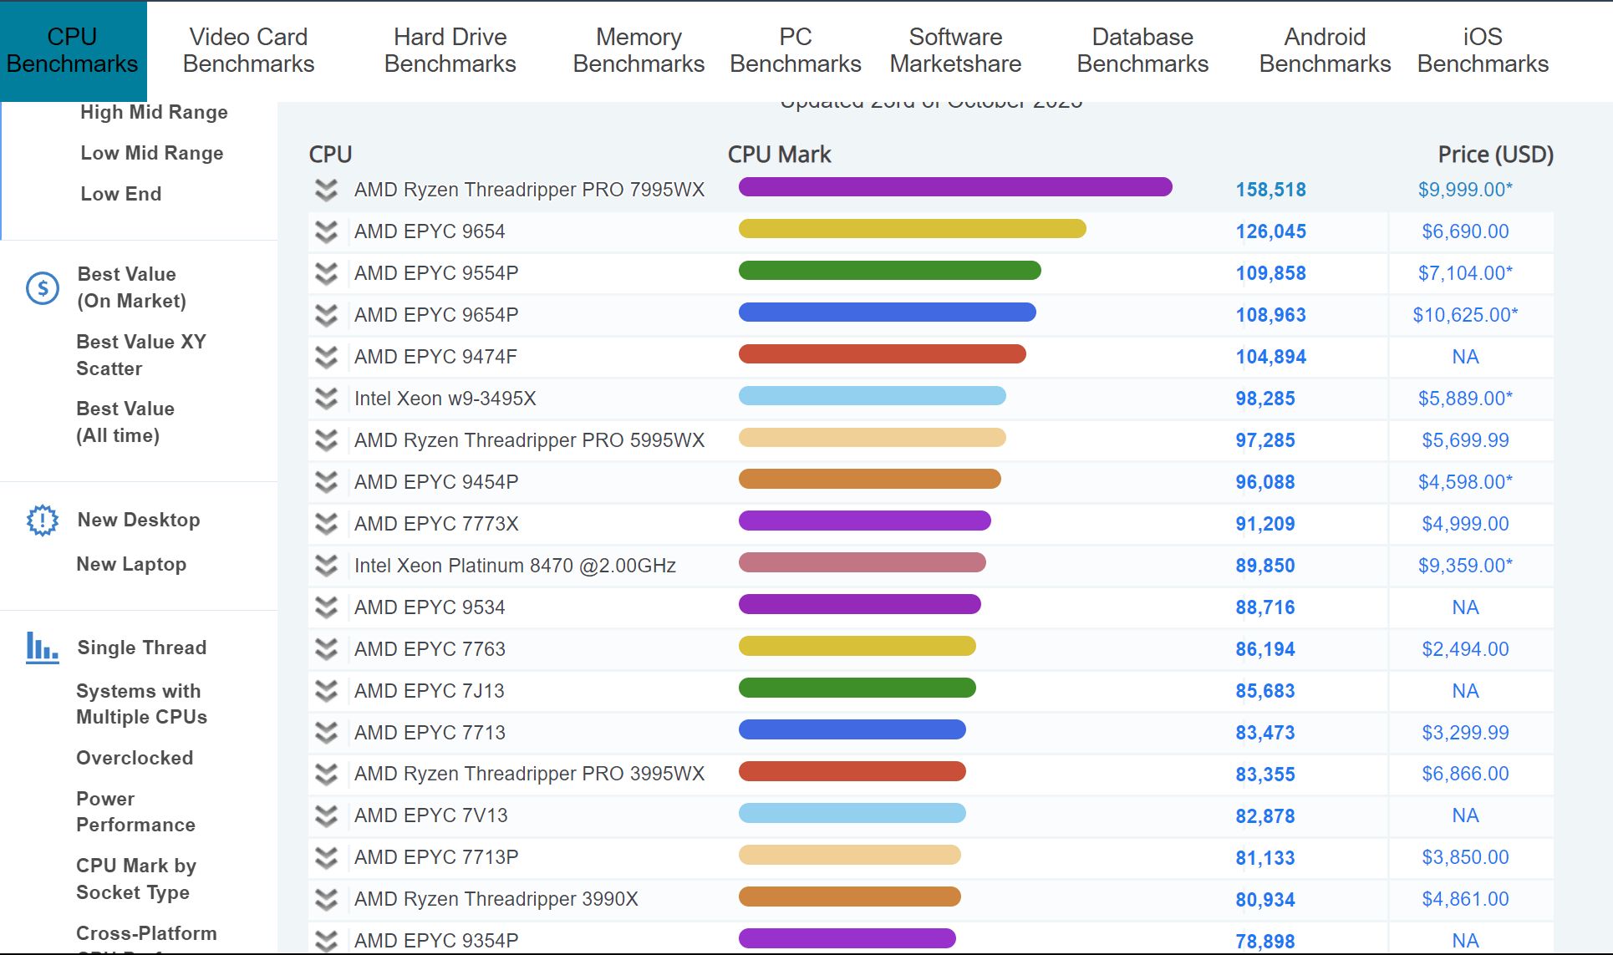
Task: Open the New Laptop link
Action: 131,564
